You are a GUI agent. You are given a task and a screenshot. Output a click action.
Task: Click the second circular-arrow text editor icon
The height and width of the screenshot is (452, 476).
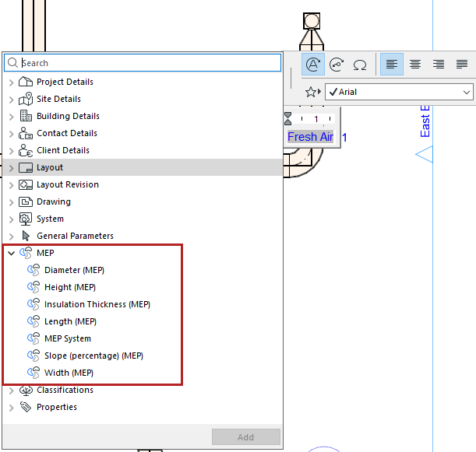pyautogui.click(x=337, y=65)
